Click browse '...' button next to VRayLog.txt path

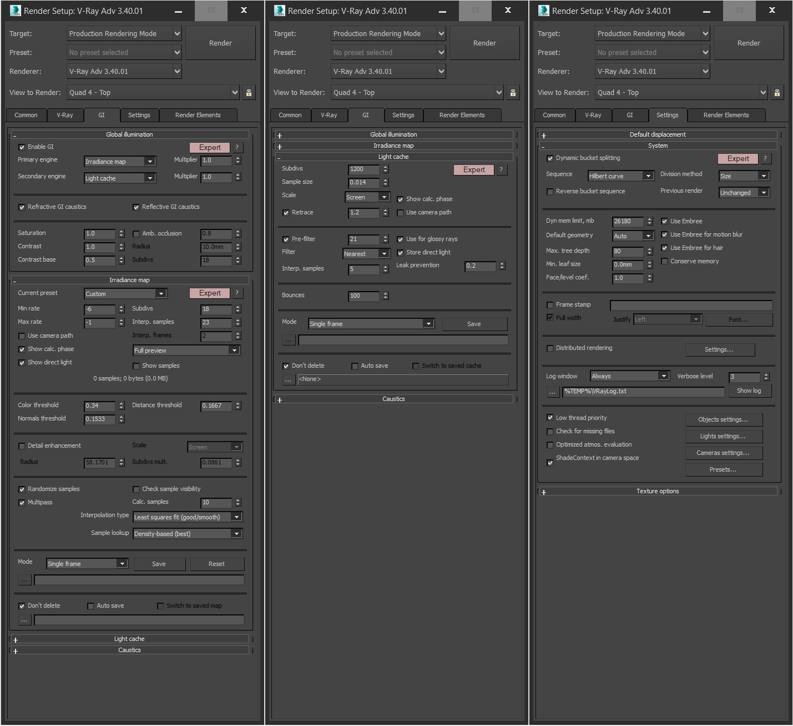click(x=553, y=392)
